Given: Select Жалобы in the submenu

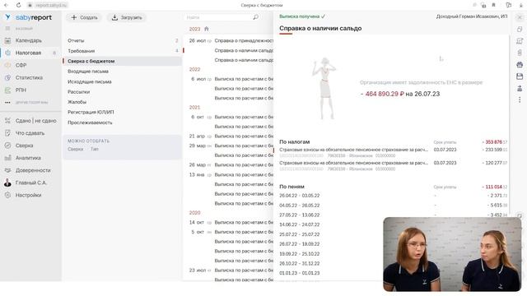Looking at the screenshot, I should [x=77, y=102].
